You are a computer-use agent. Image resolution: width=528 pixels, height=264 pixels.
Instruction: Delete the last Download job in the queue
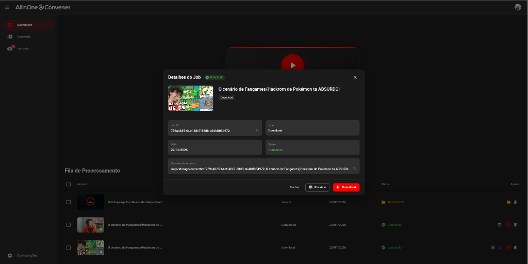point(515,247)
